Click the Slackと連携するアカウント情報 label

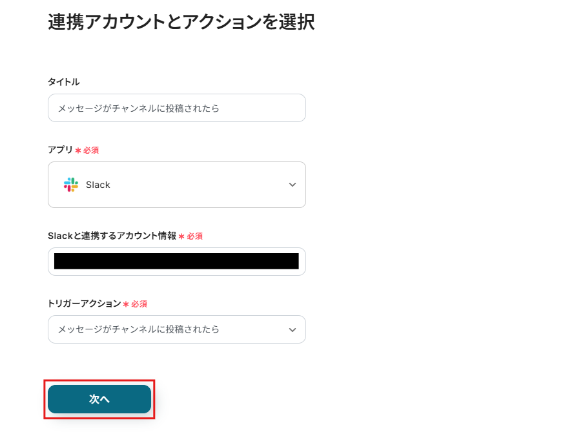coord(112,236)
